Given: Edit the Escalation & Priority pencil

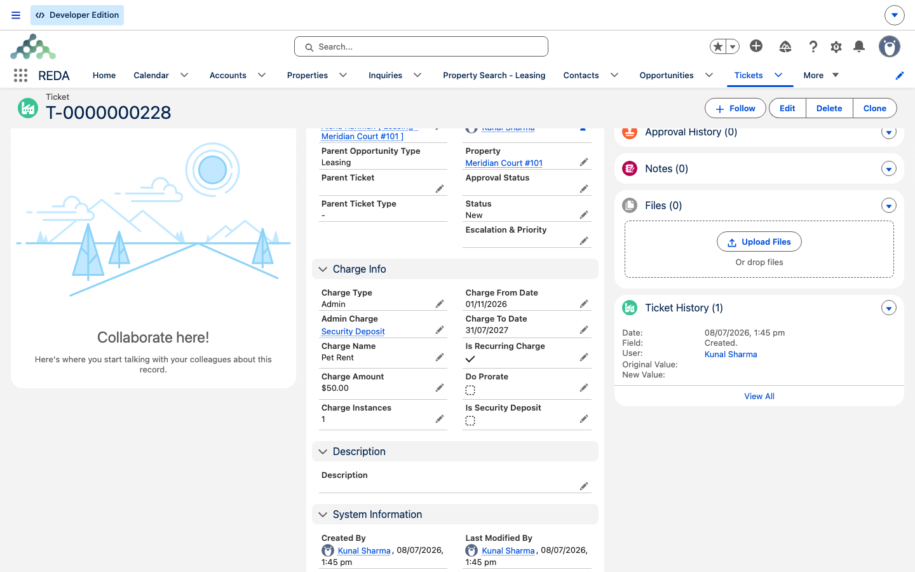Looking at the screenshot, I should [583, 241].
